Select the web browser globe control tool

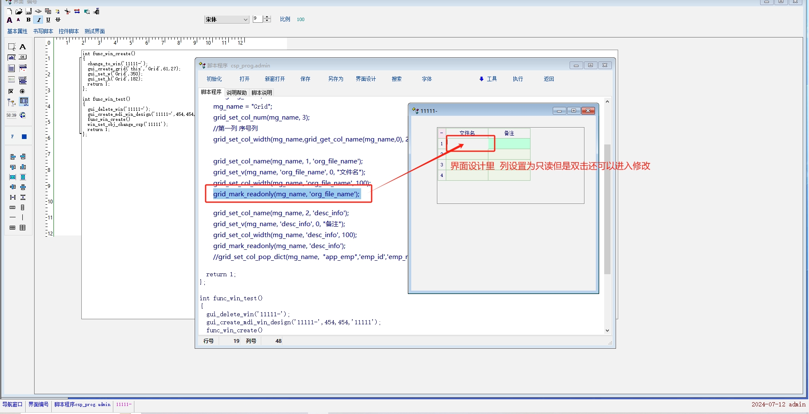pyautogui.click(x=23, y=115)
